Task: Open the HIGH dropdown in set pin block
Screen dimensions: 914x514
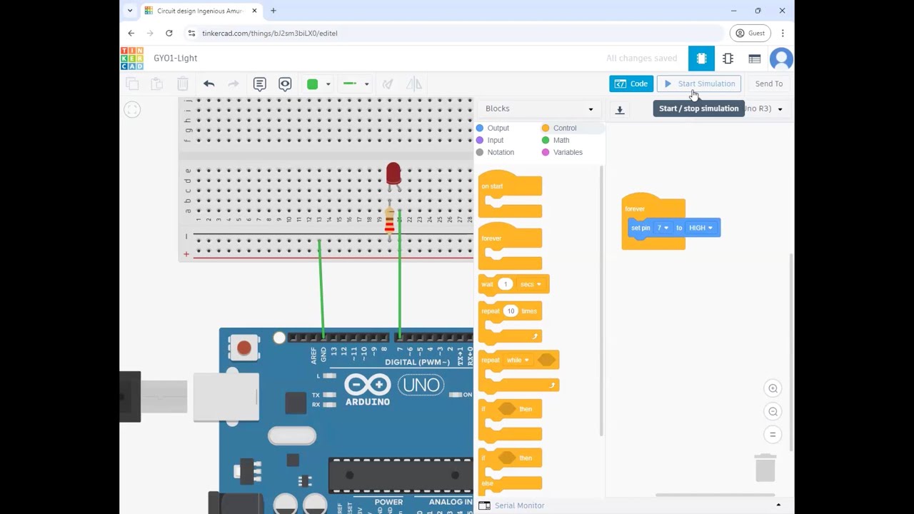Action: point(700,228)
